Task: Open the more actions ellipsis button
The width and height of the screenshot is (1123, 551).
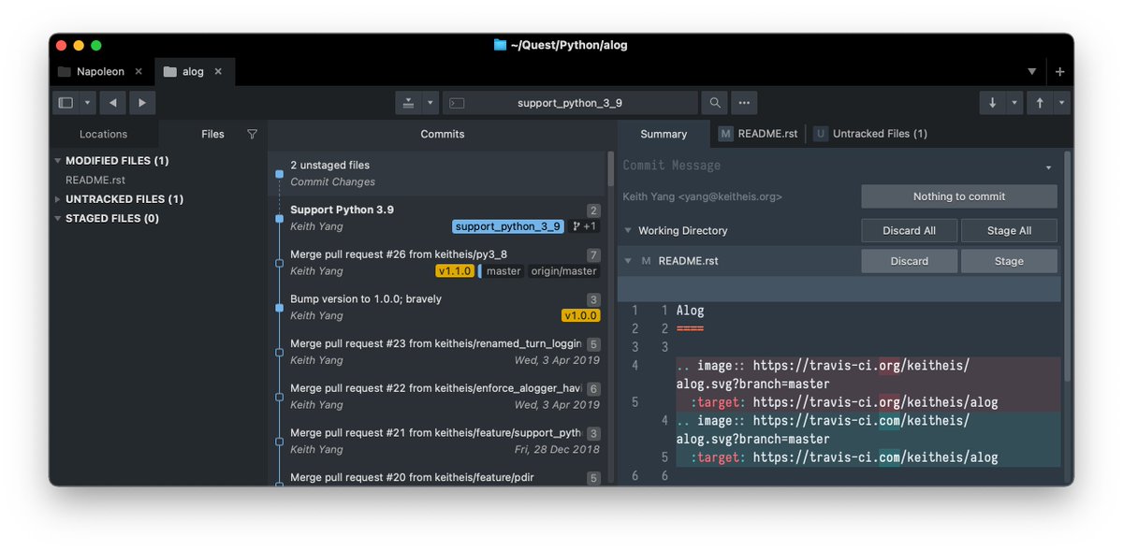Action: click(744, 103)
